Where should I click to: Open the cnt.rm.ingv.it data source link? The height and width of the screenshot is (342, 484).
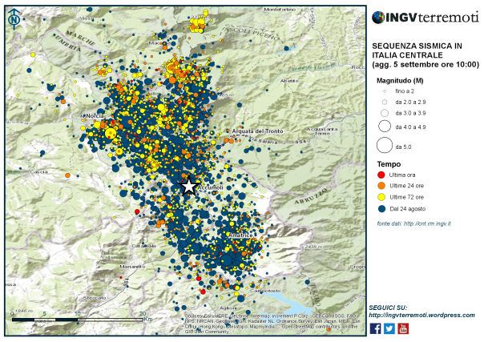click(x=427, y=223)
